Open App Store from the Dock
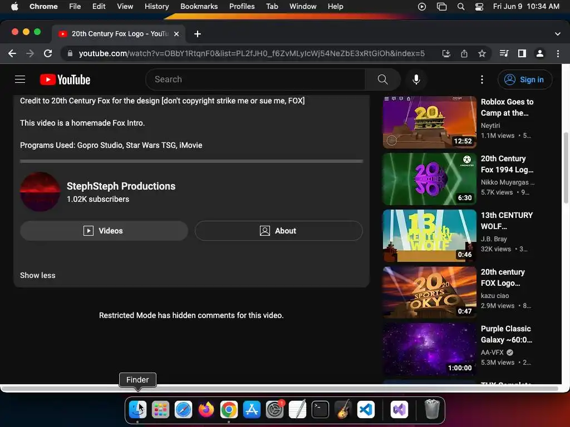570x427 pixels. 252,410
